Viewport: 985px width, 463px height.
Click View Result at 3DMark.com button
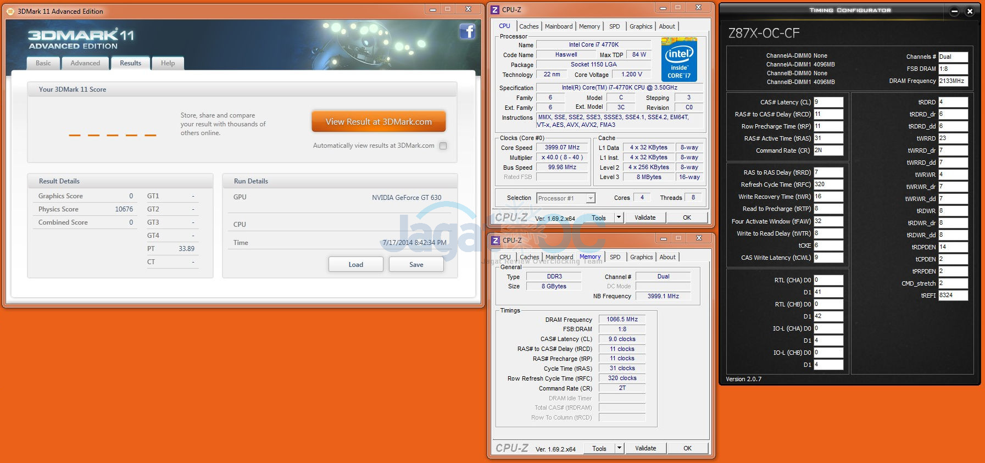379,122
